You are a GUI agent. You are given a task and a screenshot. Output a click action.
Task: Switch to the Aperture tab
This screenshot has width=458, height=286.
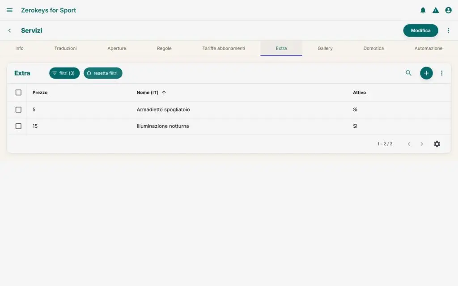[117, 48]
